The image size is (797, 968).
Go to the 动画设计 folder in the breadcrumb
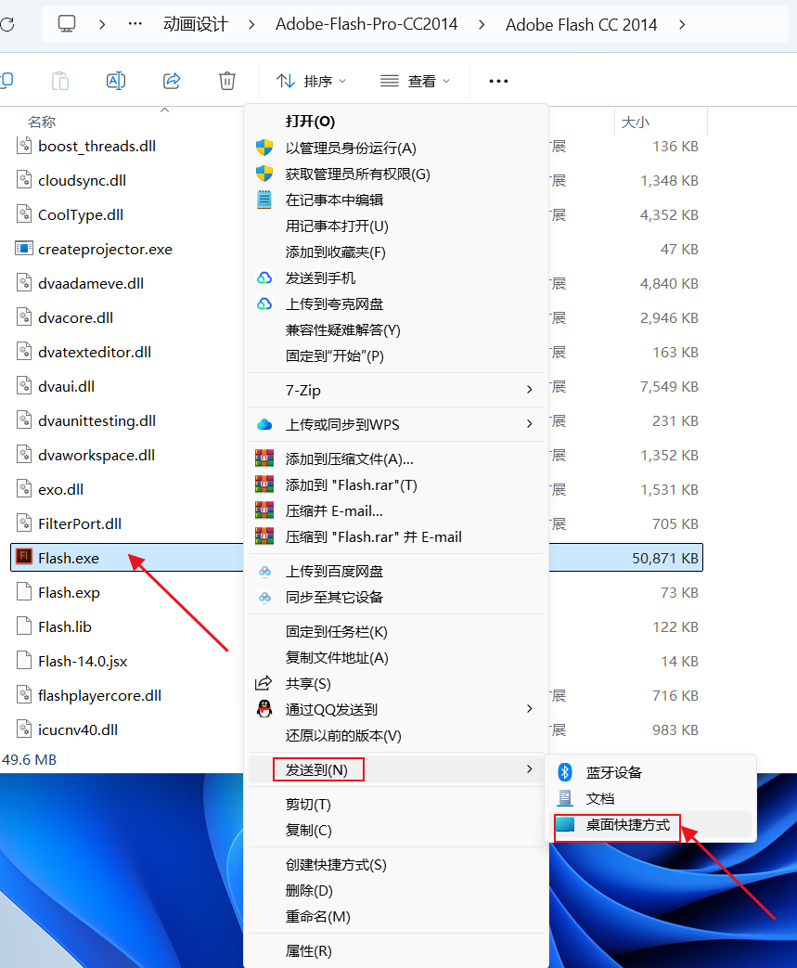pos(196,24)
